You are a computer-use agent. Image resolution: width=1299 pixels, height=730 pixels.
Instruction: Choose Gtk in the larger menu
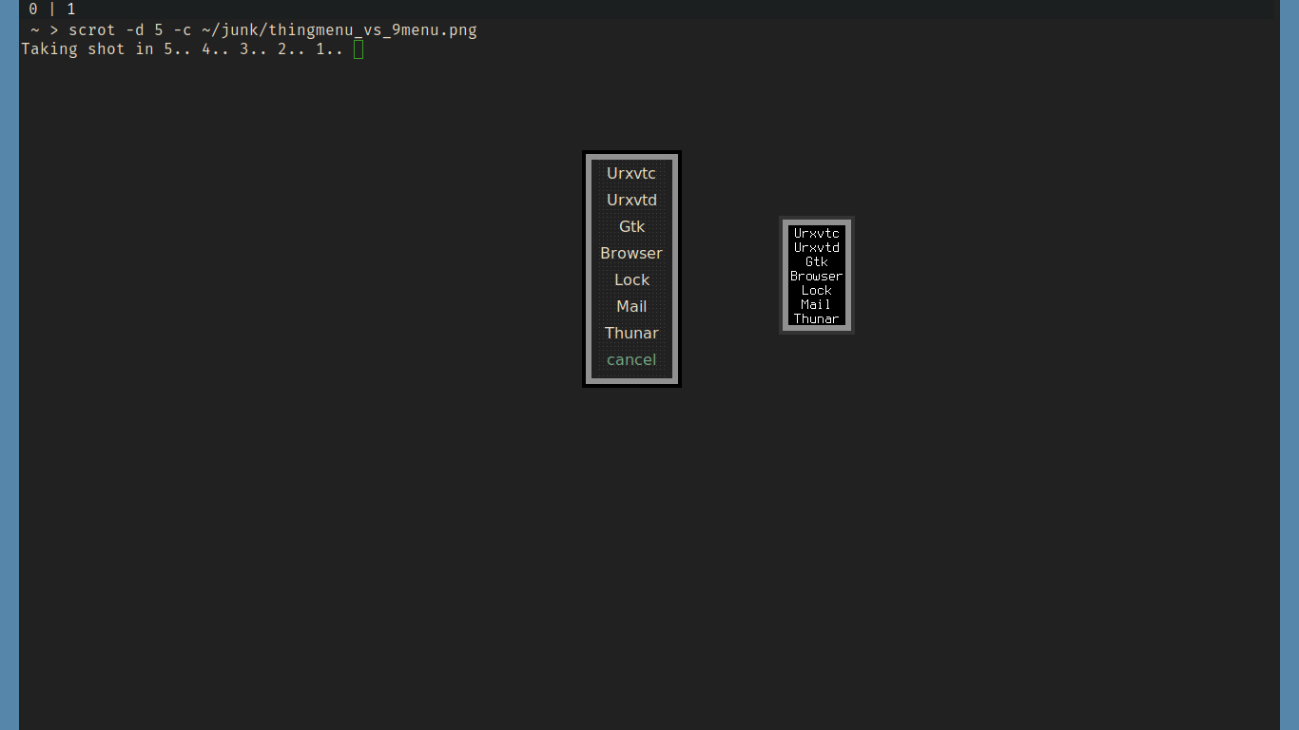[x=631, y=226]
